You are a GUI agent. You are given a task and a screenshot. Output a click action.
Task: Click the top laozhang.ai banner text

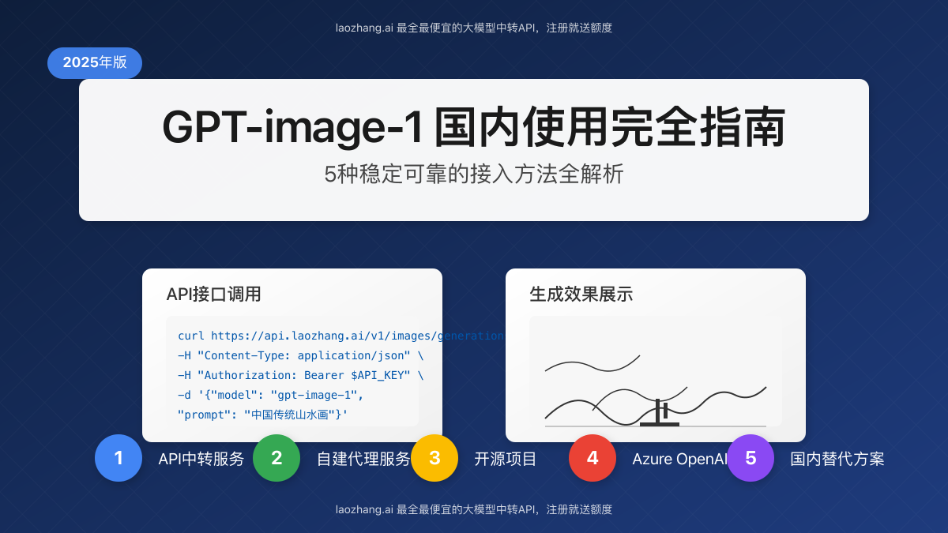coord(474,28)
